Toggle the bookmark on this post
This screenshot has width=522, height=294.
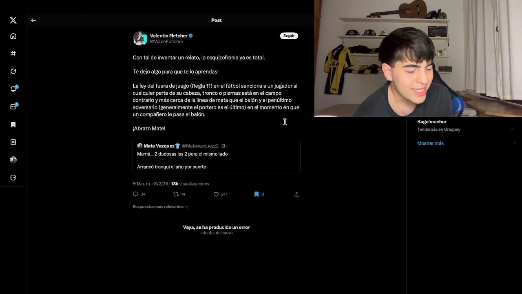pos(256,194)
